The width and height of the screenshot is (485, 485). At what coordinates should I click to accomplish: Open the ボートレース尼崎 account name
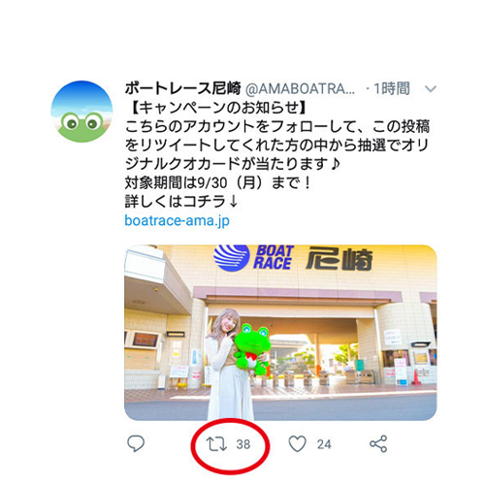point(183,88)
